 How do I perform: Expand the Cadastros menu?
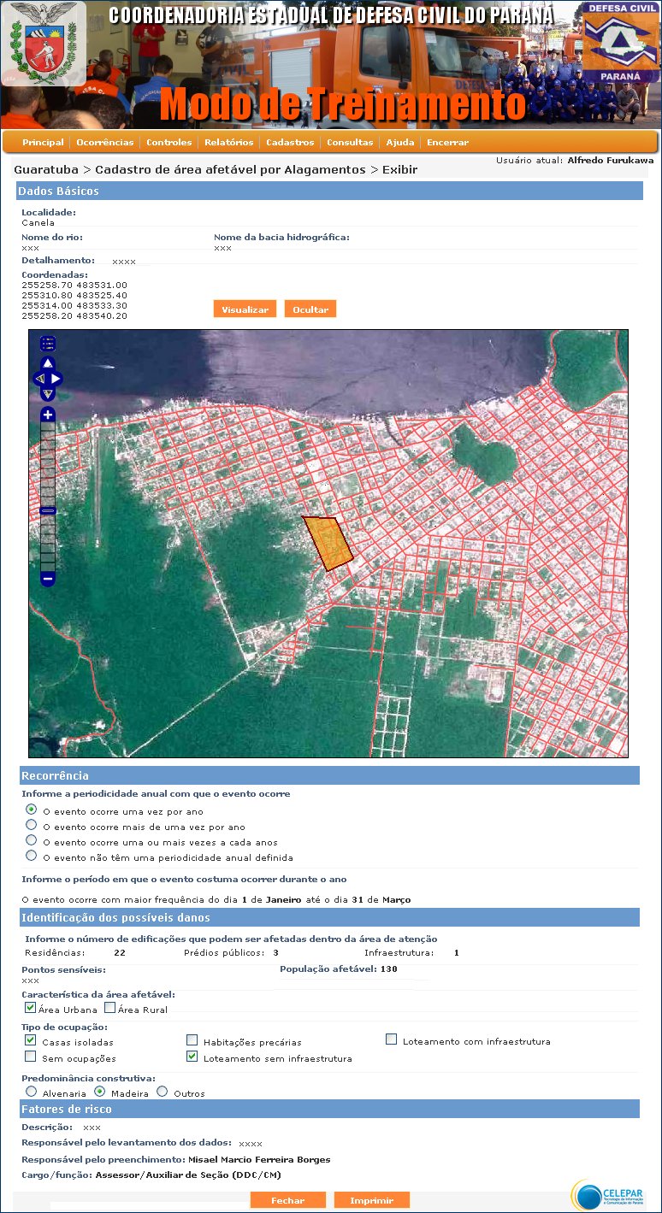(290, 143)
